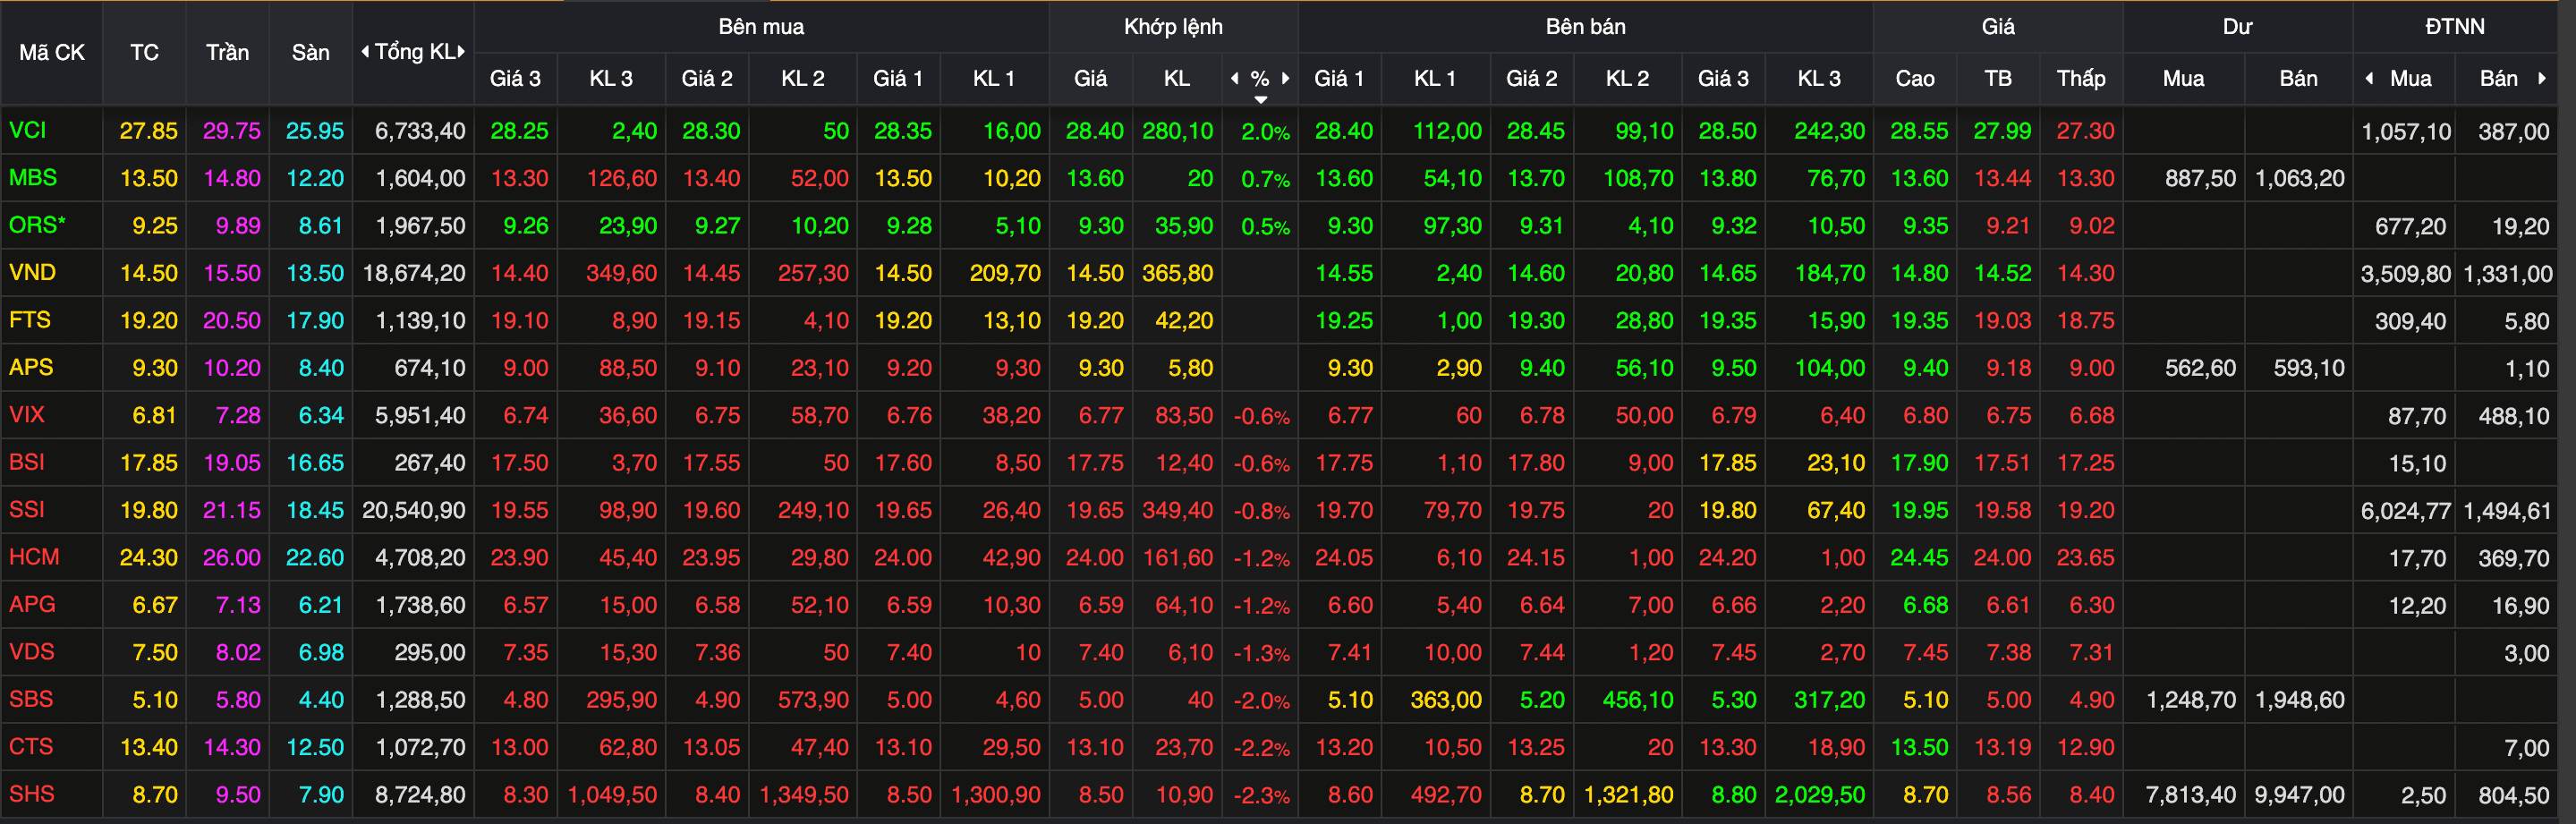Click the Dư group header
2576x824 pixels.
click(2237, 27)
